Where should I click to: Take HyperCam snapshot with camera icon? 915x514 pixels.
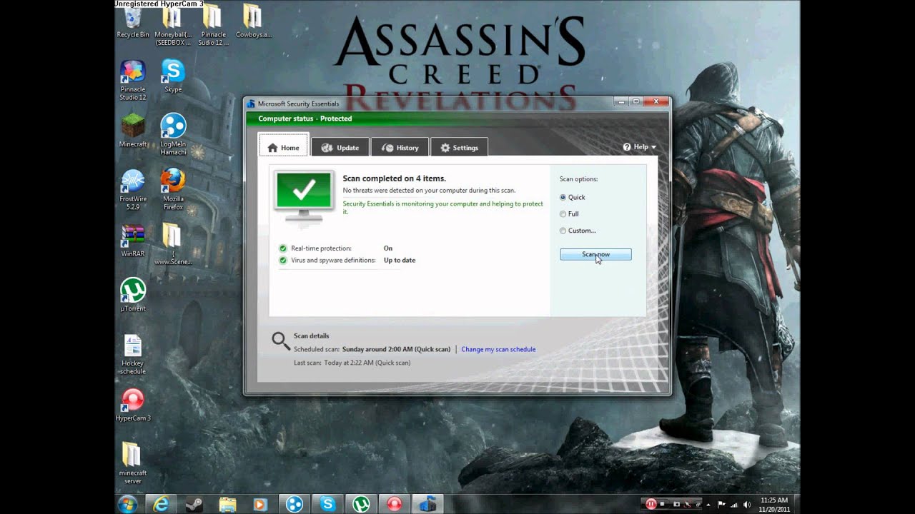click(677, 504)
